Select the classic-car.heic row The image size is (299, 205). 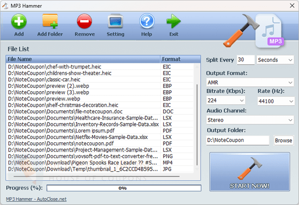click(100, 80)
